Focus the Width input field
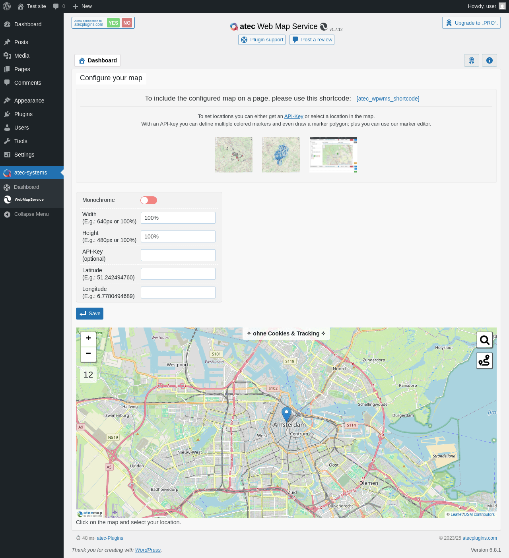The height and width of the screenshot is (558, 509). tap(178, 218)
